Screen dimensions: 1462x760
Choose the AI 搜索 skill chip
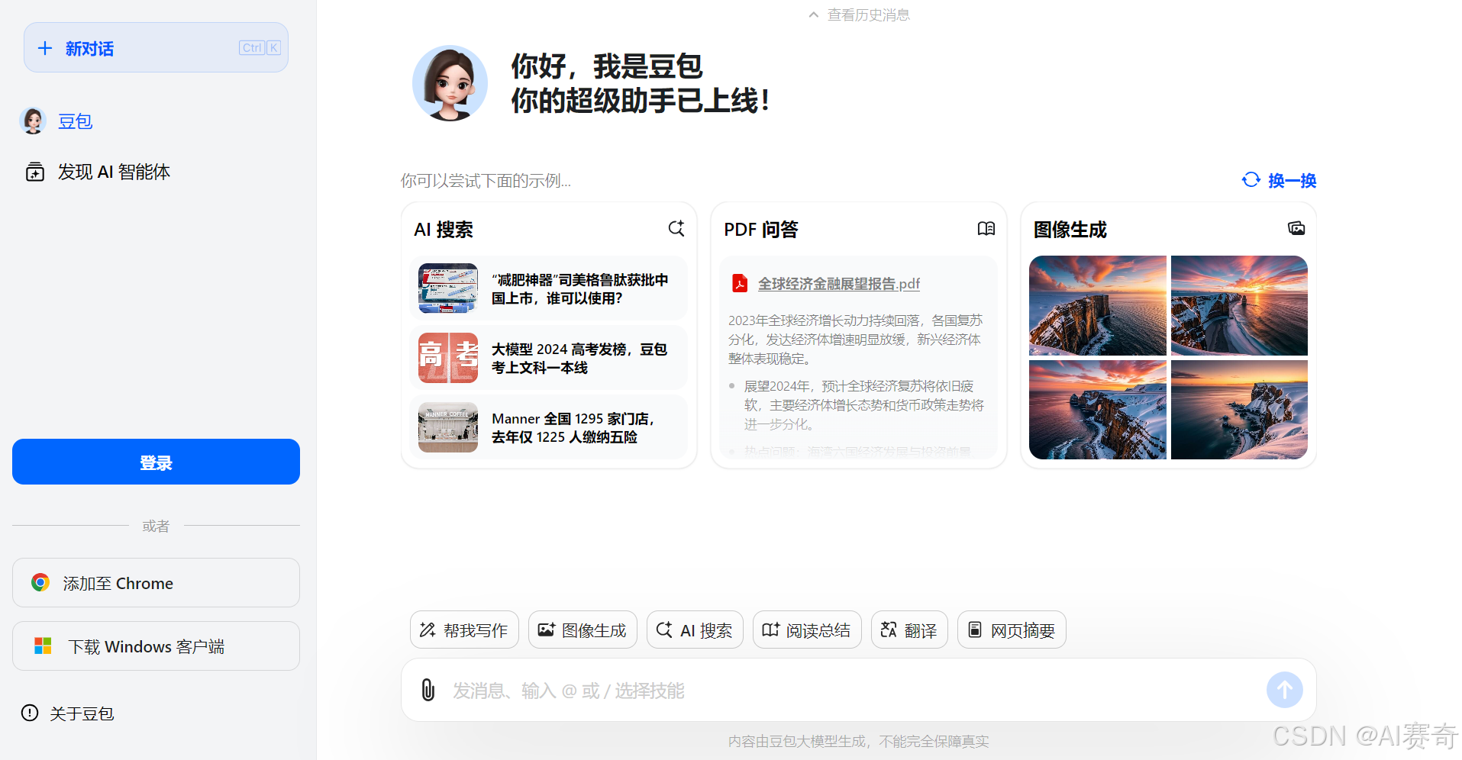[695, 630]
